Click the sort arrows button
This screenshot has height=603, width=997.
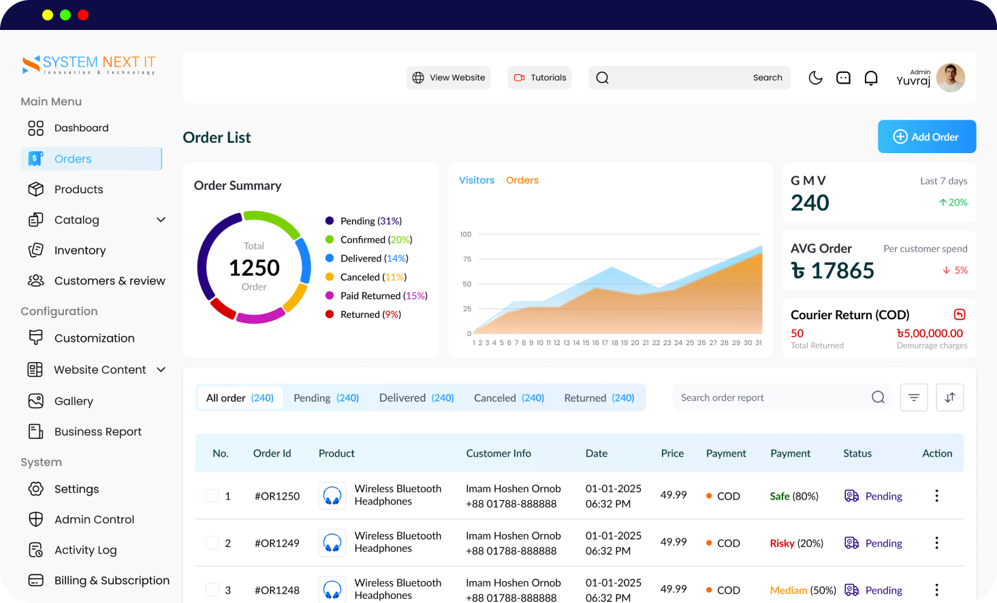pyautogui.click(x=950, y=397)
